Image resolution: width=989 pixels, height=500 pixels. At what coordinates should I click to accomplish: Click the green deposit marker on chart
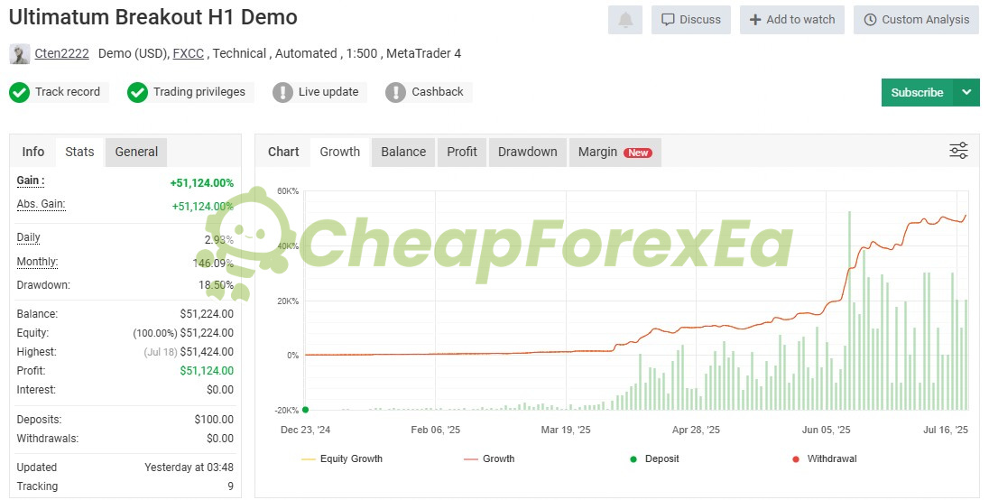point(305,410)
